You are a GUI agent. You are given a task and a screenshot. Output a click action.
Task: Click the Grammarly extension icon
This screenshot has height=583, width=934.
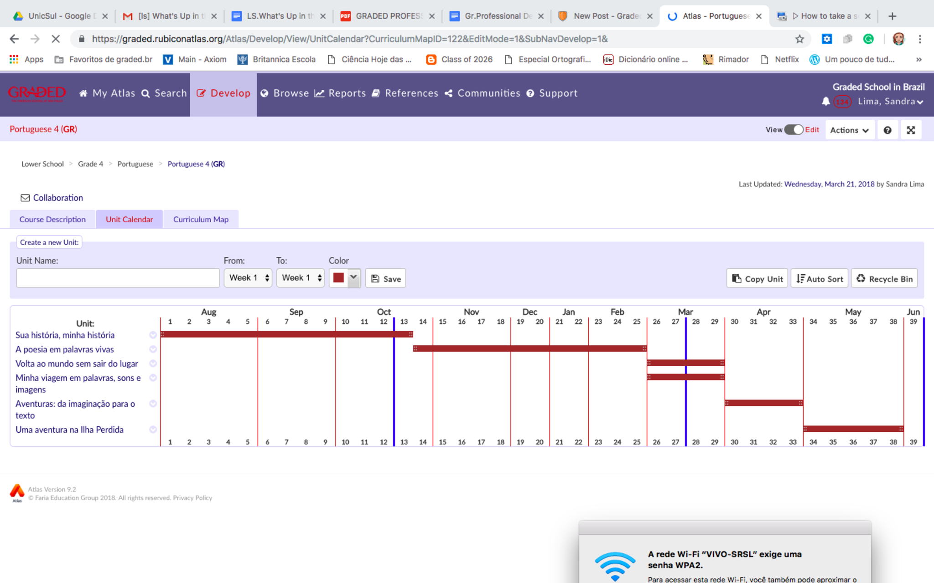pos(868,39)
